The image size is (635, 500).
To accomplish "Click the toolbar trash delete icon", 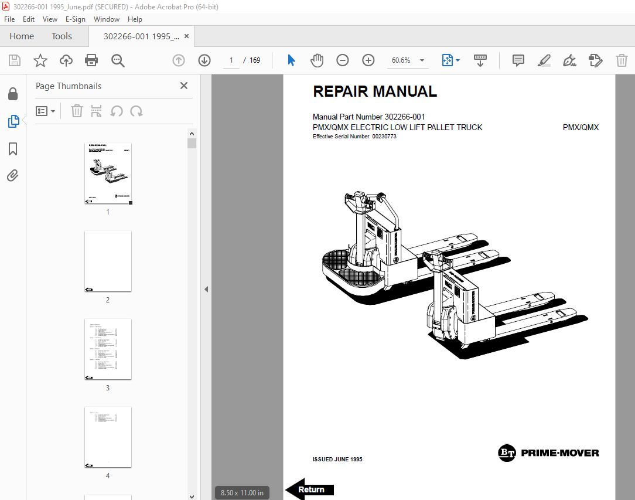I will [x=622, y=60].
